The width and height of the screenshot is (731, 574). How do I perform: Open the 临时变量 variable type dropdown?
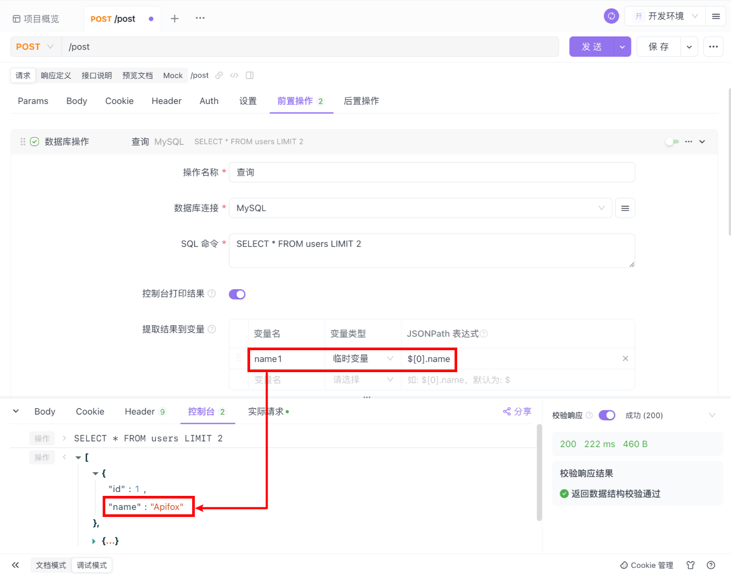[362, 359]
